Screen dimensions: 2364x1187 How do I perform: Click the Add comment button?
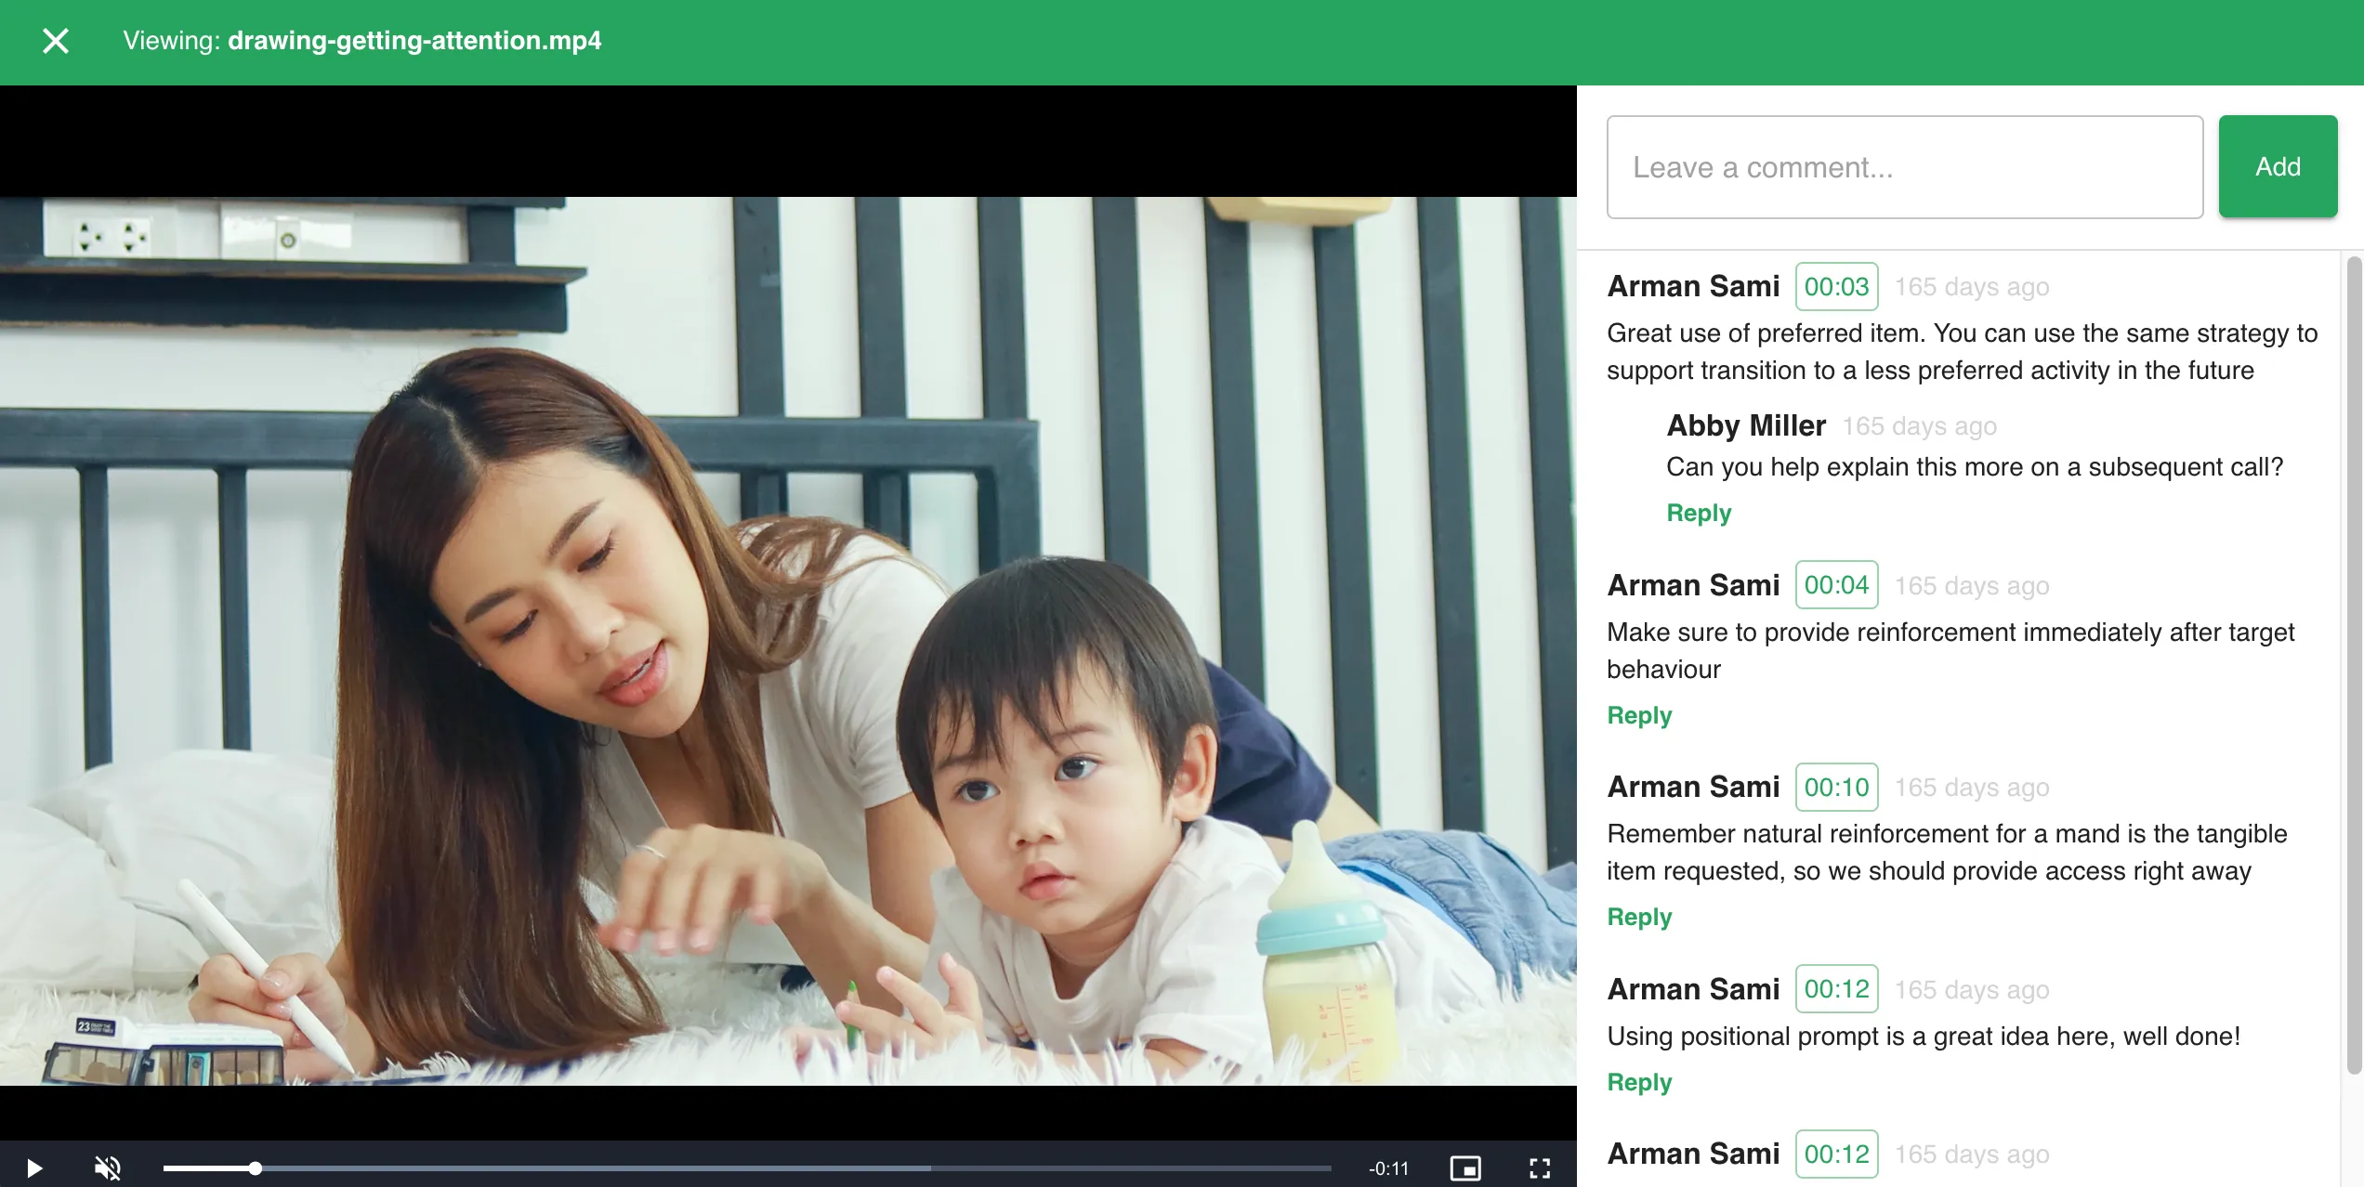pos(2278,167)
